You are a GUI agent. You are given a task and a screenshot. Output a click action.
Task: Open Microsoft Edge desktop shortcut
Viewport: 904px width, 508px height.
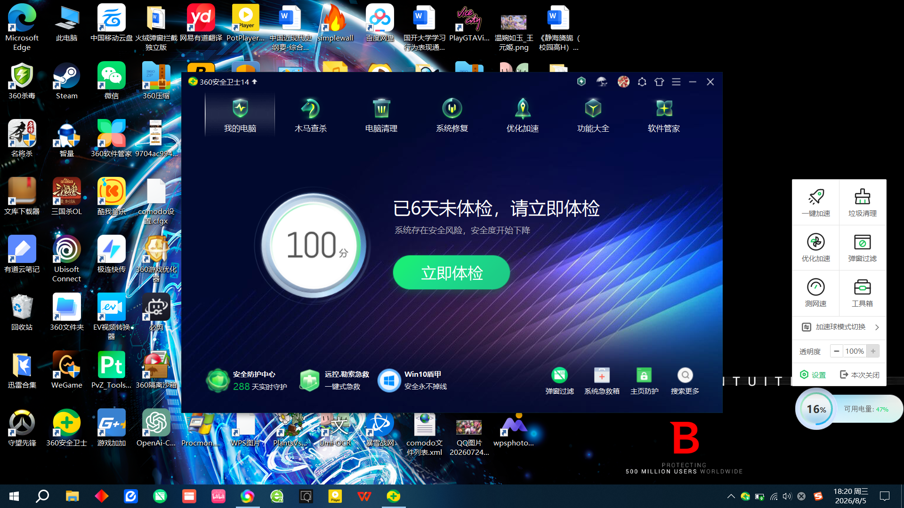[22, 27]
